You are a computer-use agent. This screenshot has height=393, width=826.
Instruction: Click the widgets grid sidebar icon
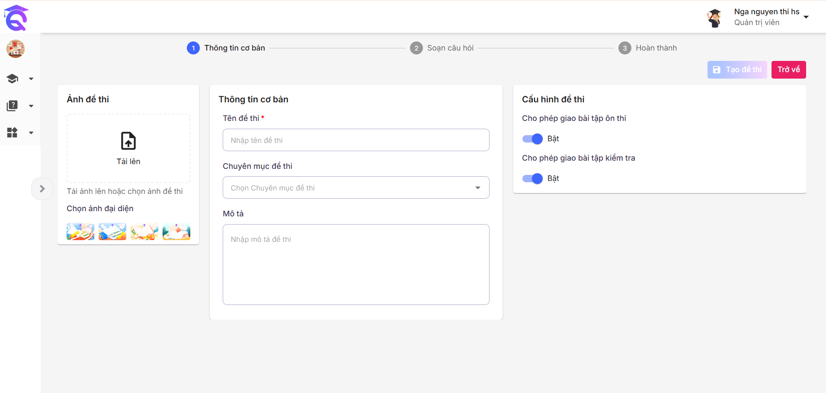(13, 133)
